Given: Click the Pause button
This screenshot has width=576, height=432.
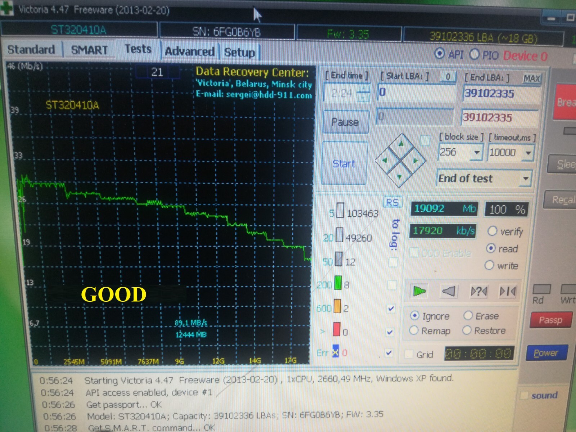Looking at the screenshot, I should click(346, 122).
